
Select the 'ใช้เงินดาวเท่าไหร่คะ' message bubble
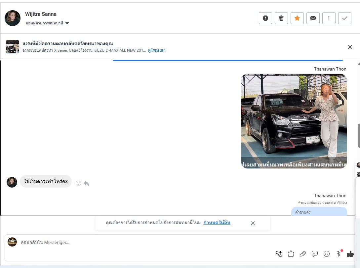[46, 182]
